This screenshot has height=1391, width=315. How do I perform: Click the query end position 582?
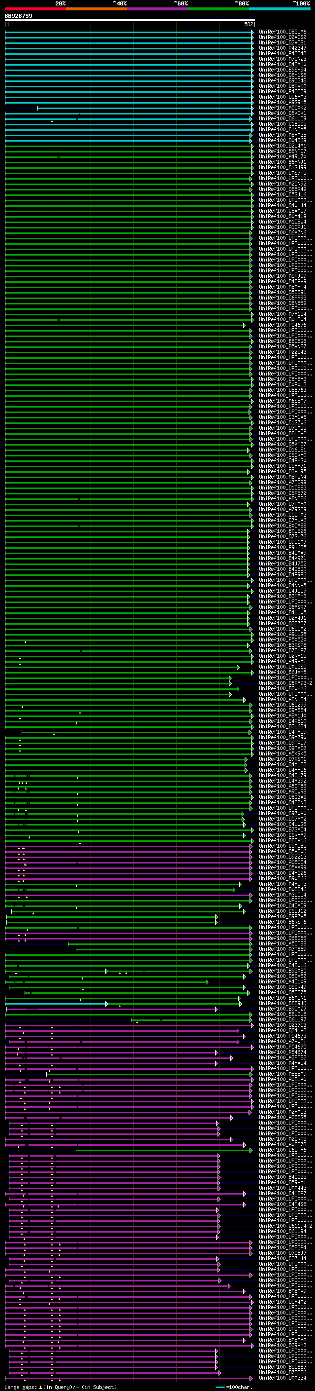[x=249, y=24]
